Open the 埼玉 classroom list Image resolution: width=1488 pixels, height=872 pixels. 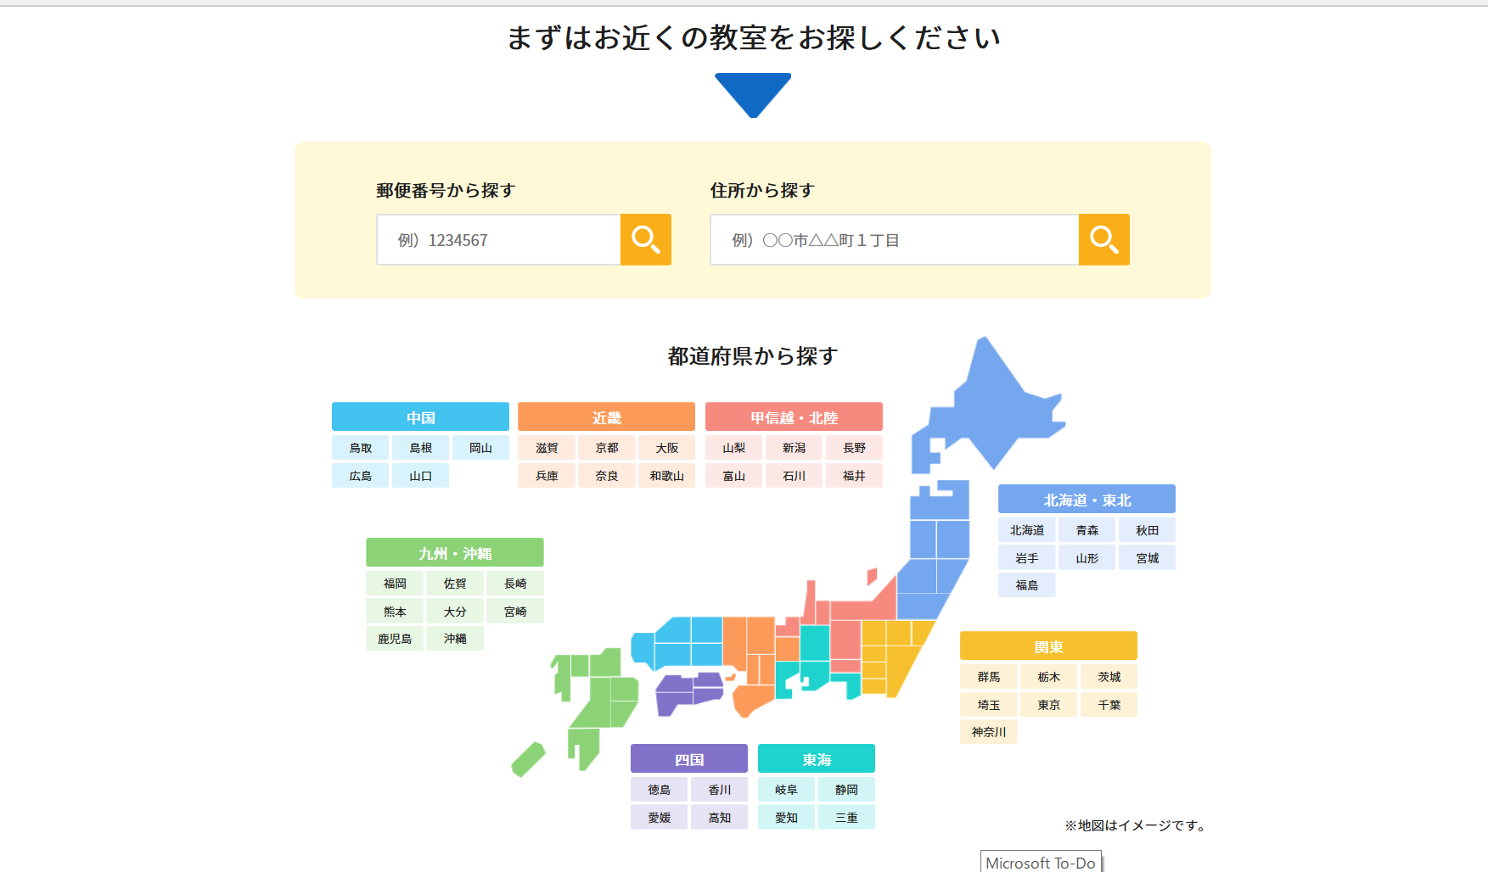(x=989, y=705)
